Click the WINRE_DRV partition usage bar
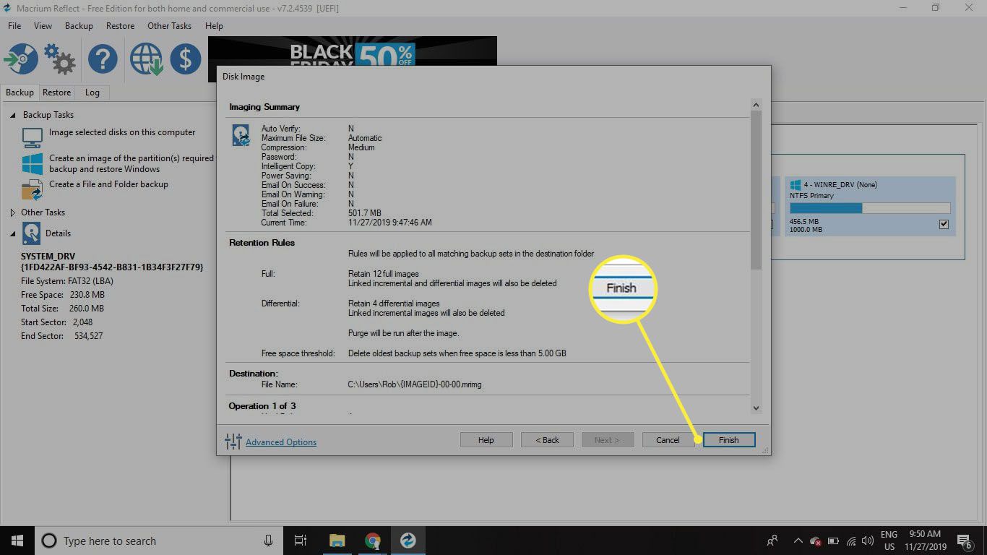The image size is (987, 555). tap(869, 208)
